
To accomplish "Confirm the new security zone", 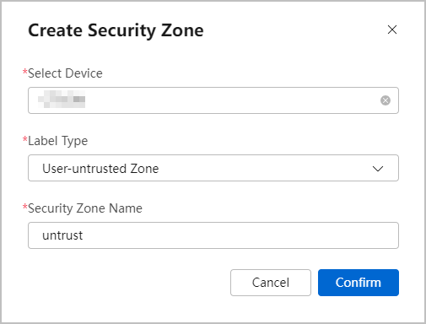I will coord(359,283).
